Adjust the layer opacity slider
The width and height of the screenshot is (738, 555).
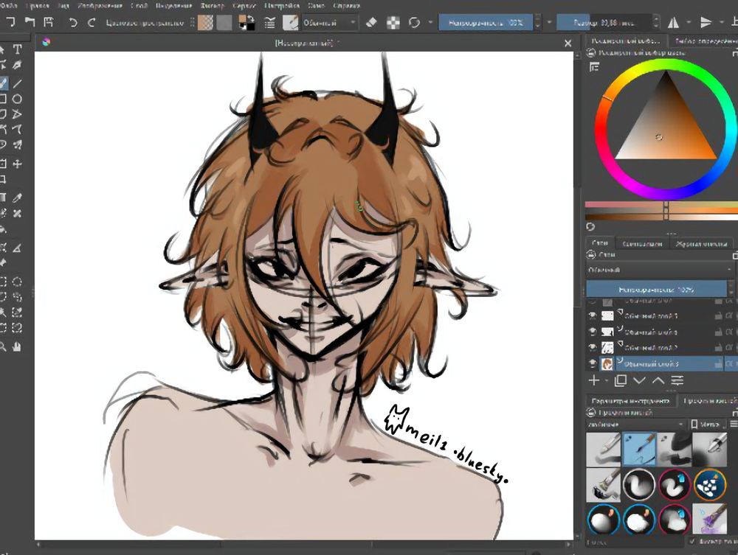[x=656, y=290]
